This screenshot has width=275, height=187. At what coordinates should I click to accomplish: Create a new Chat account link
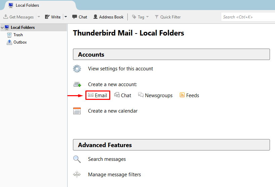point(123,95)
